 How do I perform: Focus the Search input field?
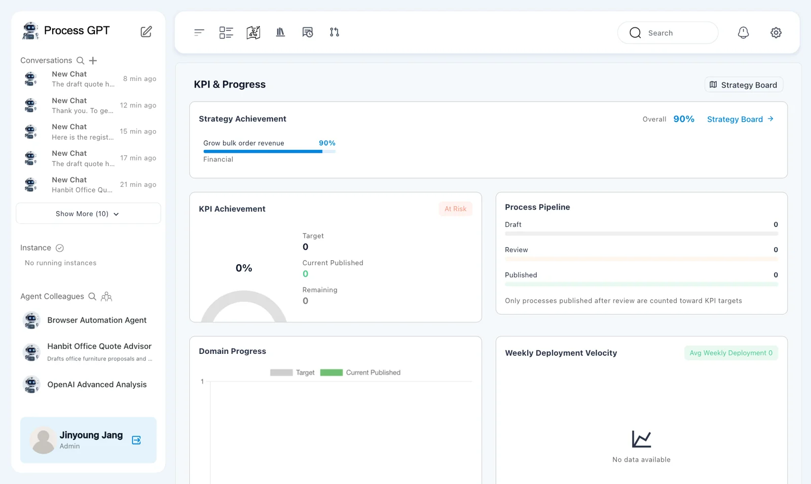point(668,33)
